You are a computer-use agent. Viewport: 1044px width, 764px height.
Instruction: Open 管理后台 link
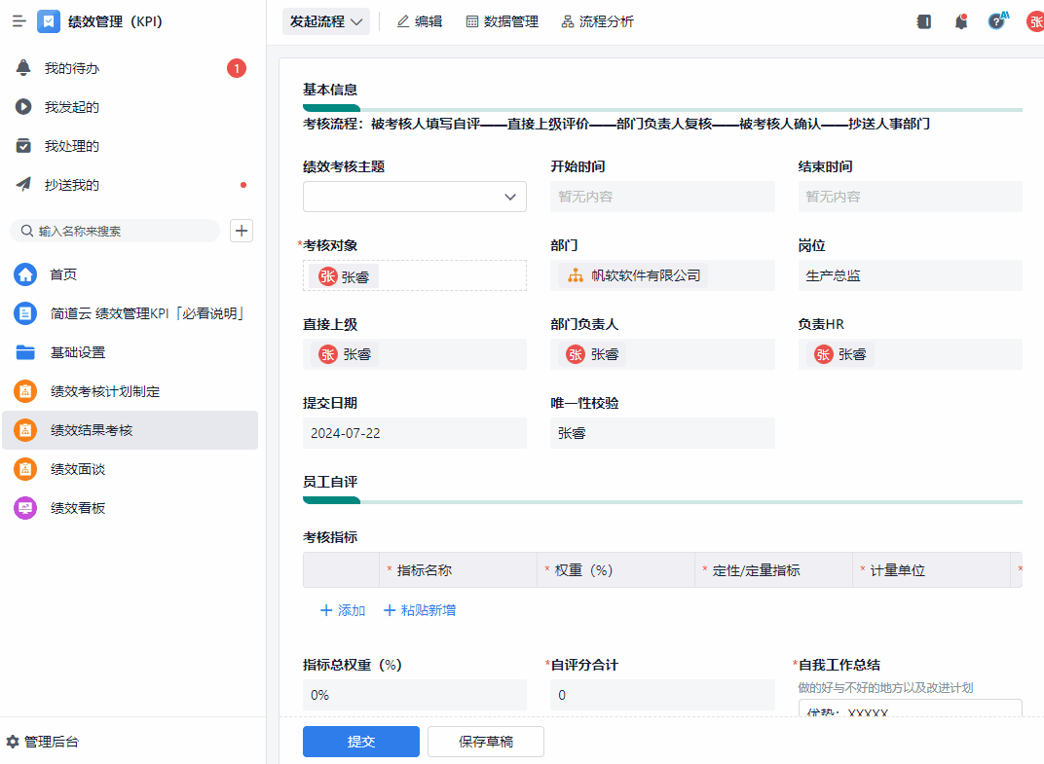[43, 742]
